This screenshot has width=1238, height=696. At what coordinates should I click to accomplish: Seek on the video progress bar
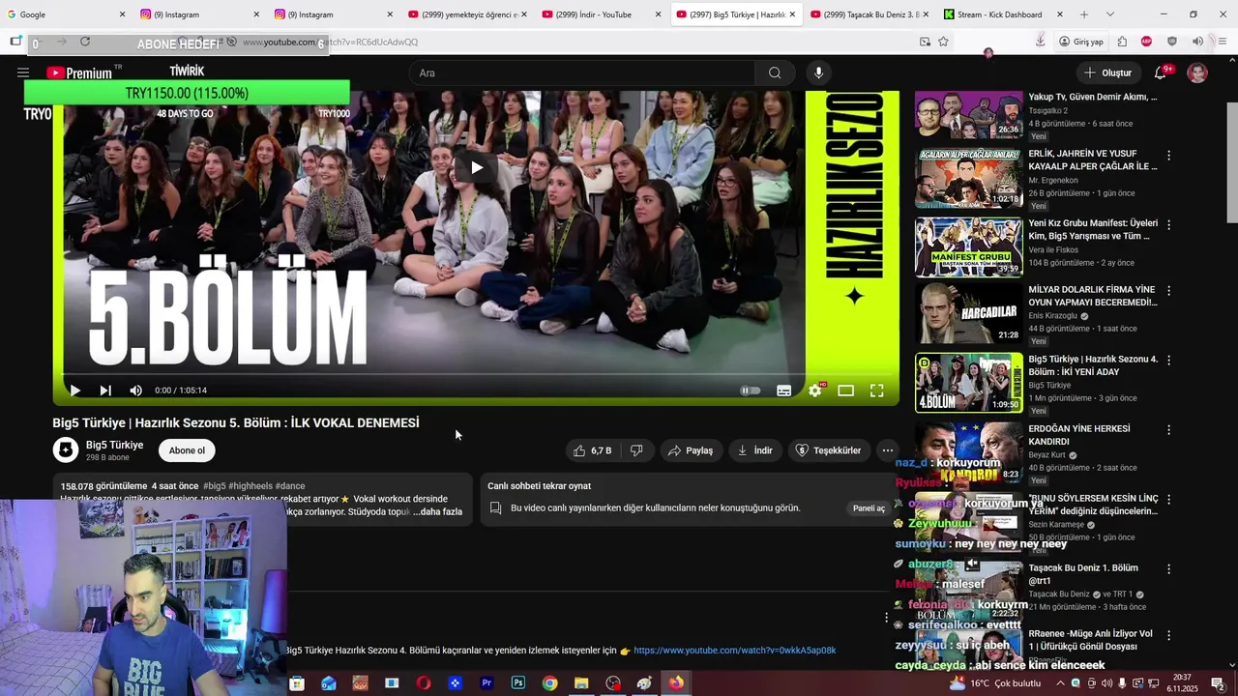[476, 374]
